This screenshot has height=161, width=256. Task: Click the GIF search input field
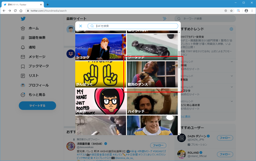(133, 26)
